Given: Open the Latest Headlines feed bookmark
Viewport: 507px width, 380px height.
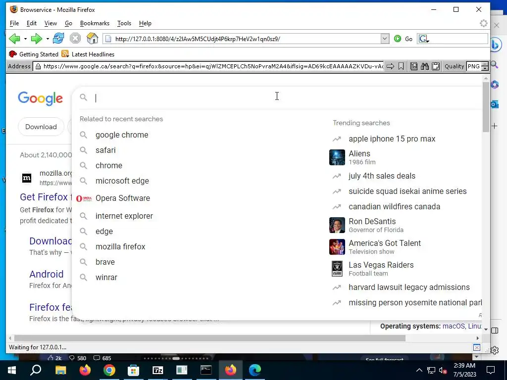Looking at the screenshot, I should pyautogui.click(x=88, y=54).
